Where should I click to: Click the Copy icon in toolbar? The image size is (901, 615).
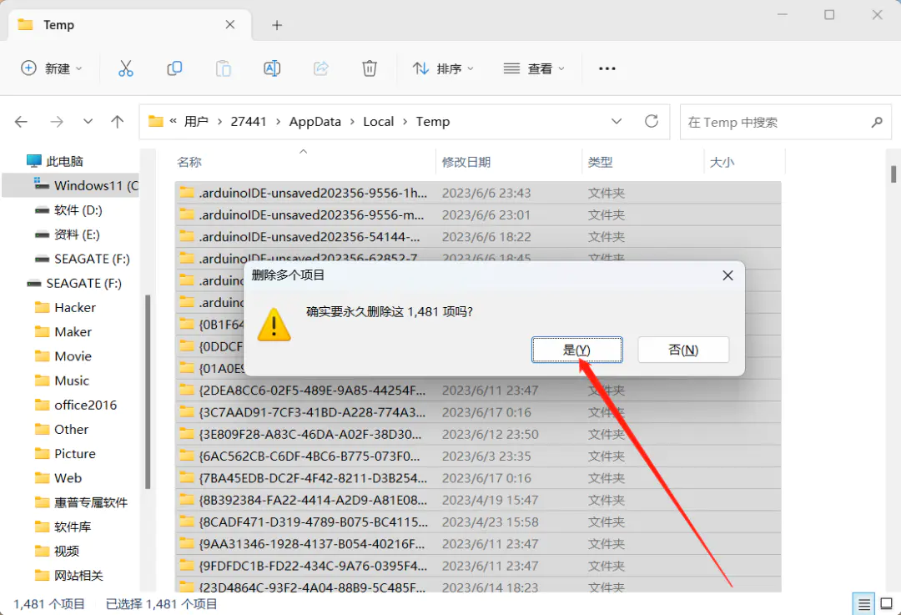(174, 68)
